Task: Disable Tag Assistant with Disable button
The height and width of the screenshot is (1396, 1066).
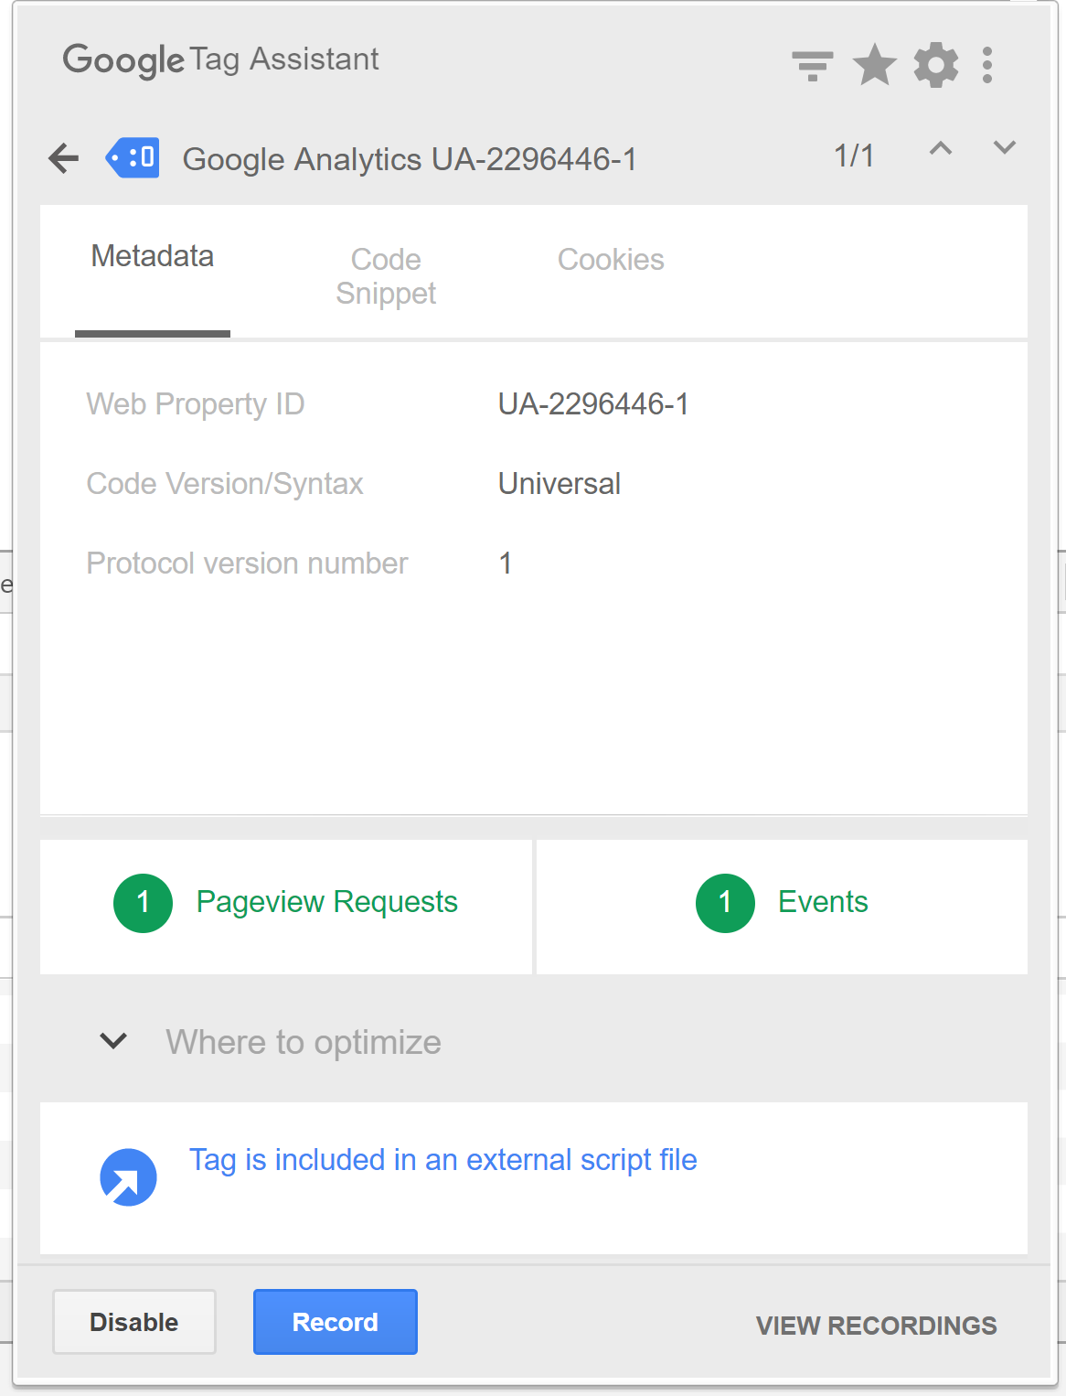Action: coord(133,1322)
